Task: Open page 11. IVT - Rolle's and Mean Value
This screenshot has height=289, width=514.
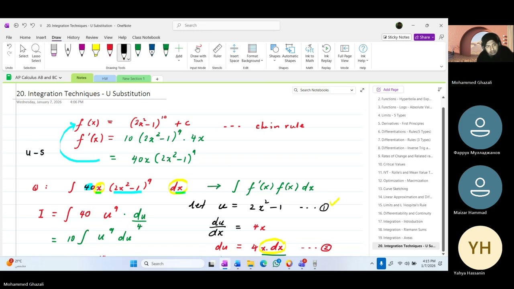Action: 405,172
